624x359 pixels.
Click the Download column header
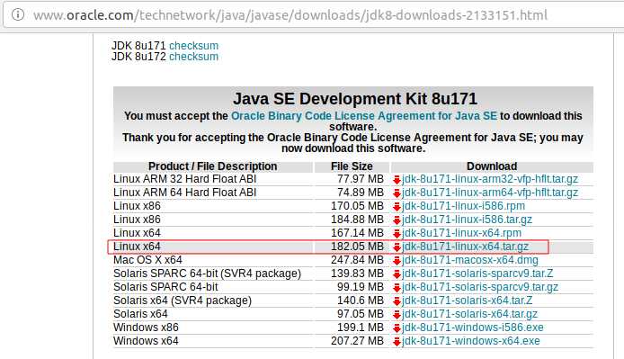(492, 166)
